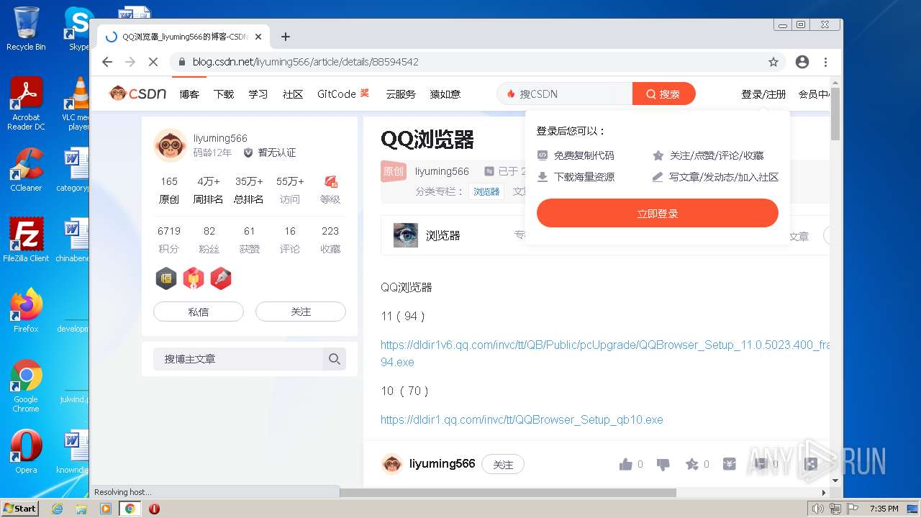
Task: Click the blog search magnifier icon
Action: [335, 359]
